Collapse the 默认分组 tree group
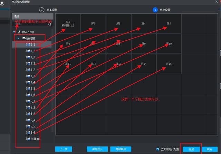 point(14,32)
